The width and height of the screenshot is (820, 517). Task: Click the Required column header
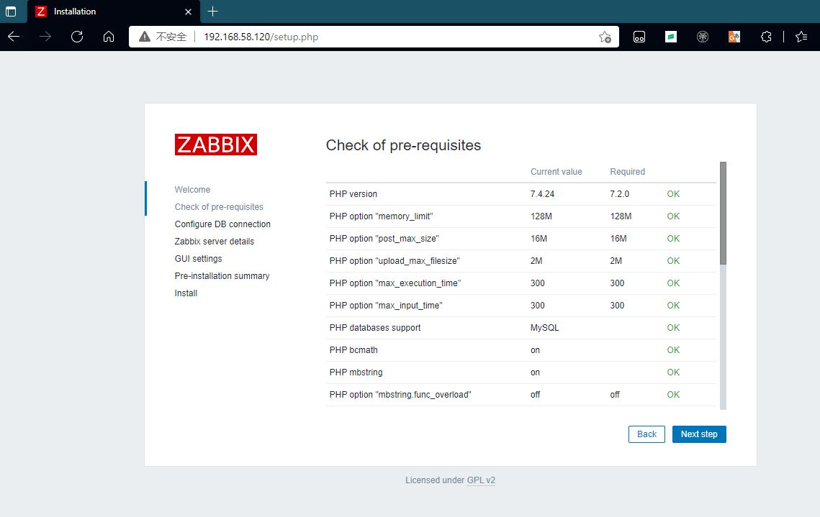coord(627,172)
